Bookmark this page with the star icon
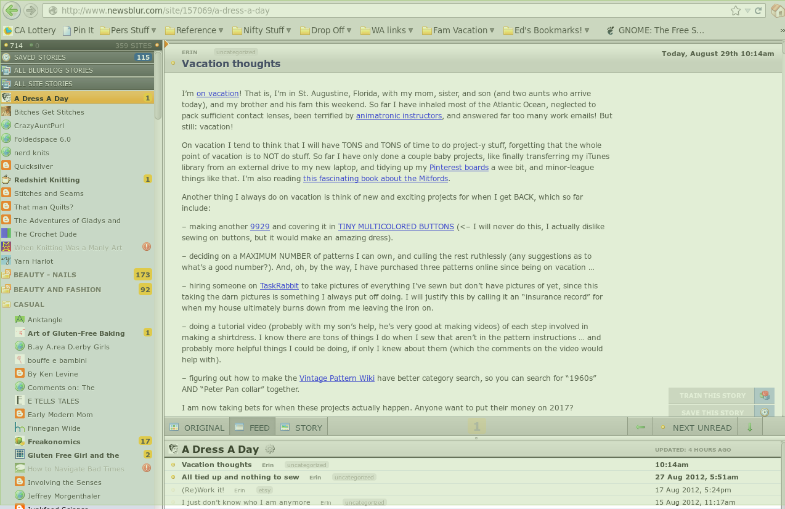Viewport: 785px width, 509px height. tap(735, 10)
